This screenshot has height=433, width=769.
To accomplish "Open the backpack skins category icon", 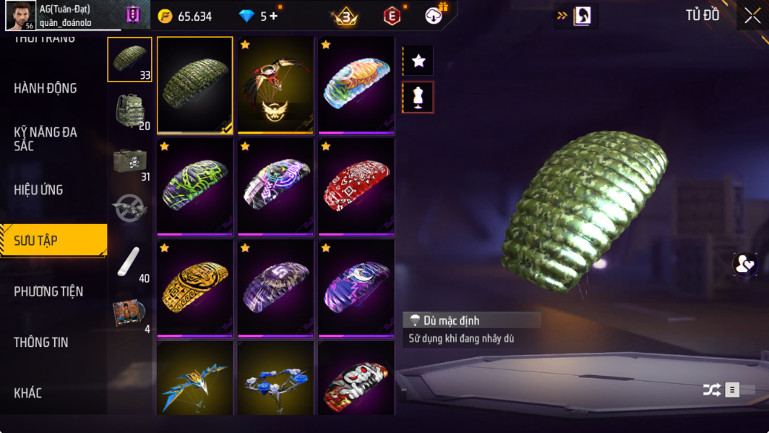I will point(130,111).
